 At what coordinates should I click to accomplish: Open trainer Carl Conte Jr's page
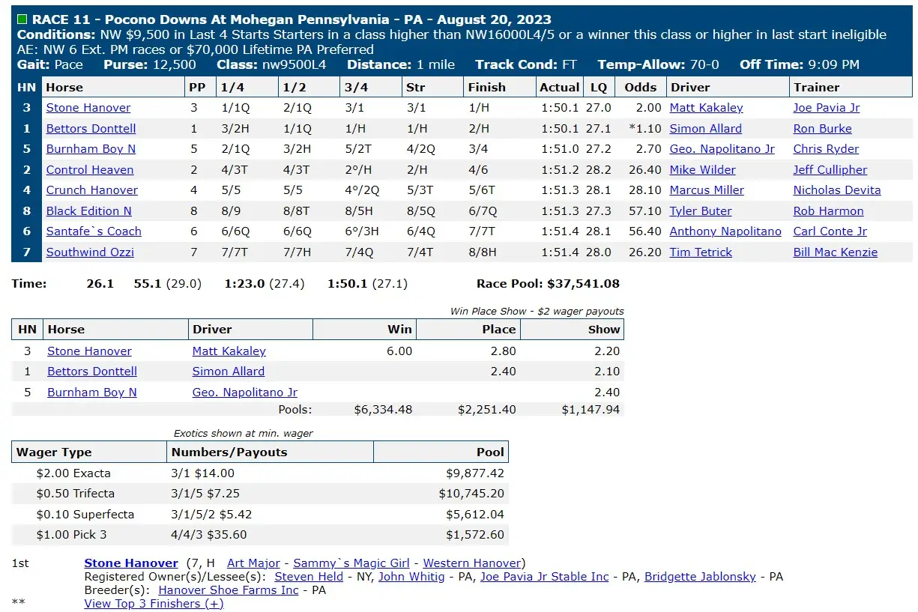tap(830, 231)
